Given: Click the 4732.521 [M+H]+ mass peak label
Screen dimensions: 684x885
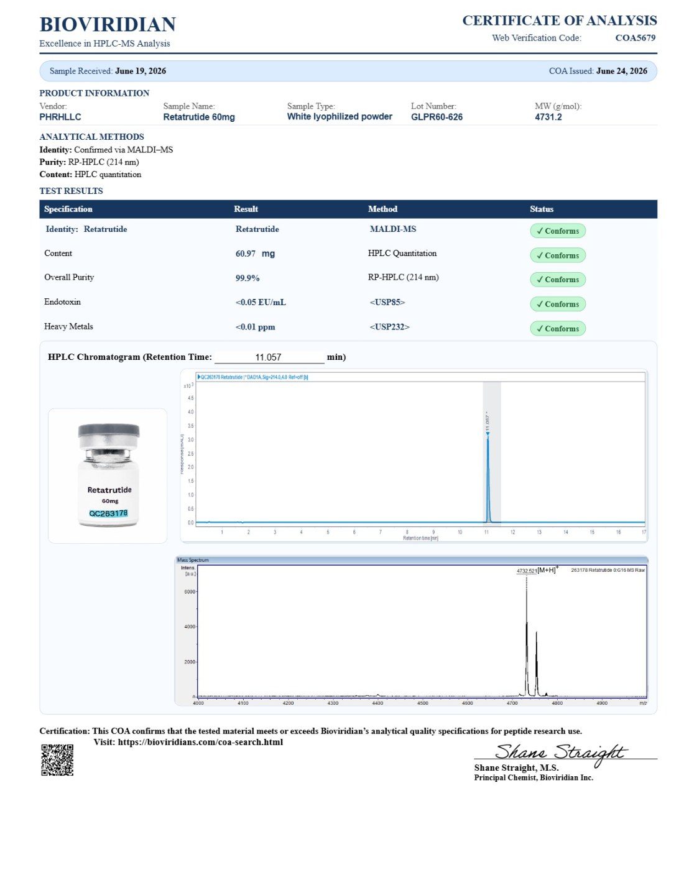Looking at the screenshot, I should pyautogui.click(x=537, y=570).
